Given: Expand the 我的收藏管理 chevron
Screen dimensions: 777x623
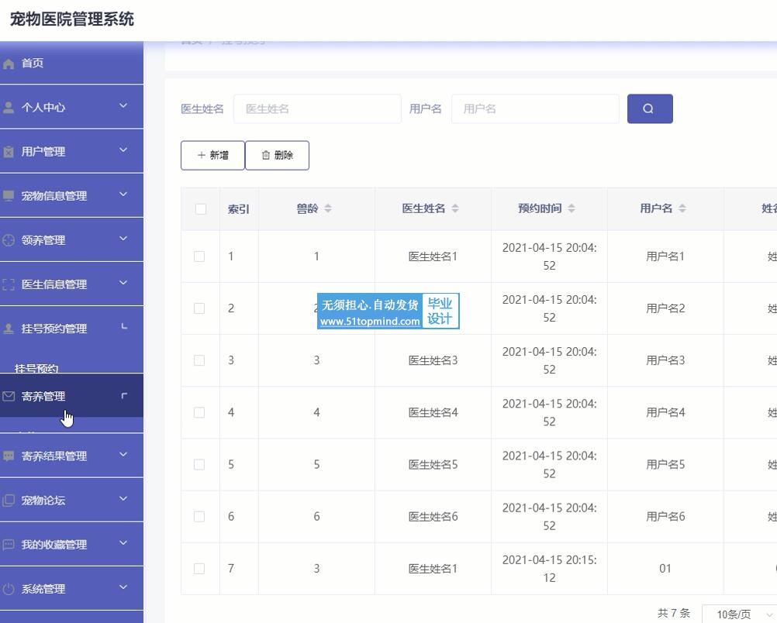Looking at the screenshot, I should [x=123, y=543].
